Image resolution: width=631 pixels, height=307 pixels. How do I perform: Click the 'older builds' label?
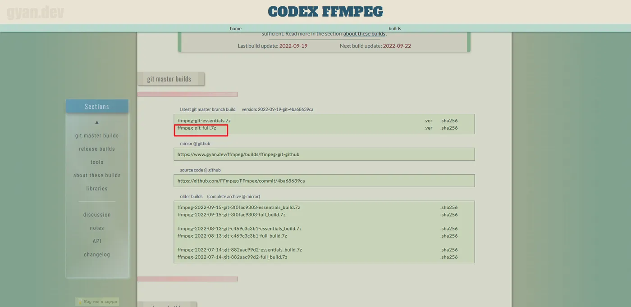(191, 197)
